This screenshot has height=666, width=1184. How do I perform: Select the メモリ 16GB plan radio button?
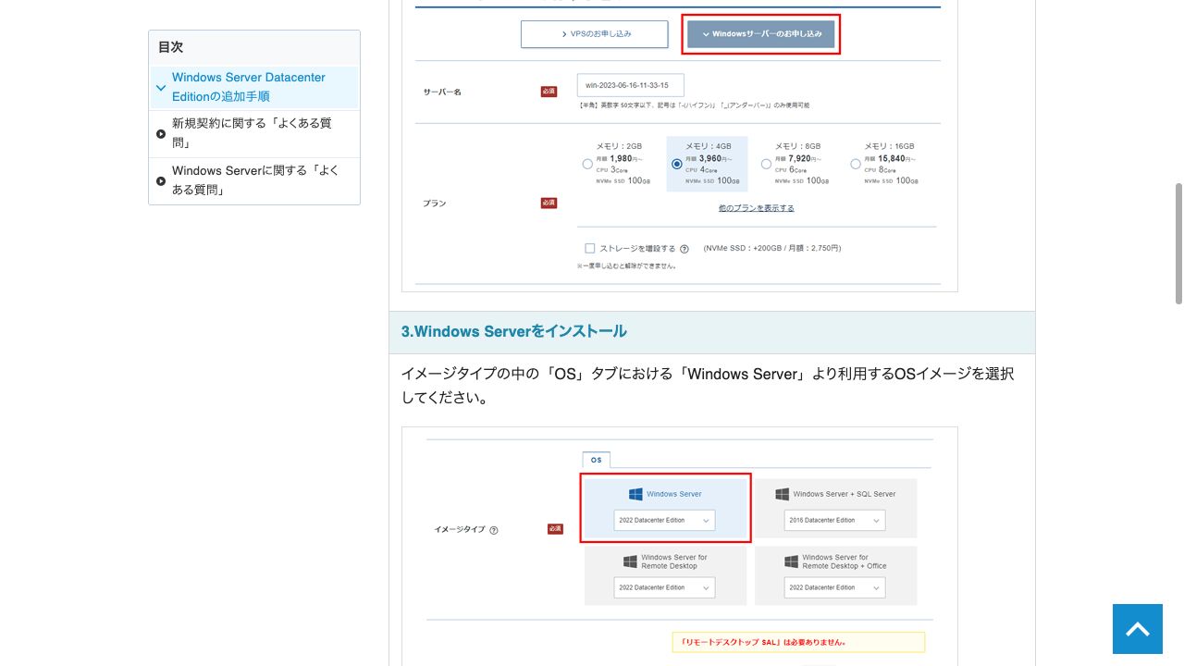[856, 164]
